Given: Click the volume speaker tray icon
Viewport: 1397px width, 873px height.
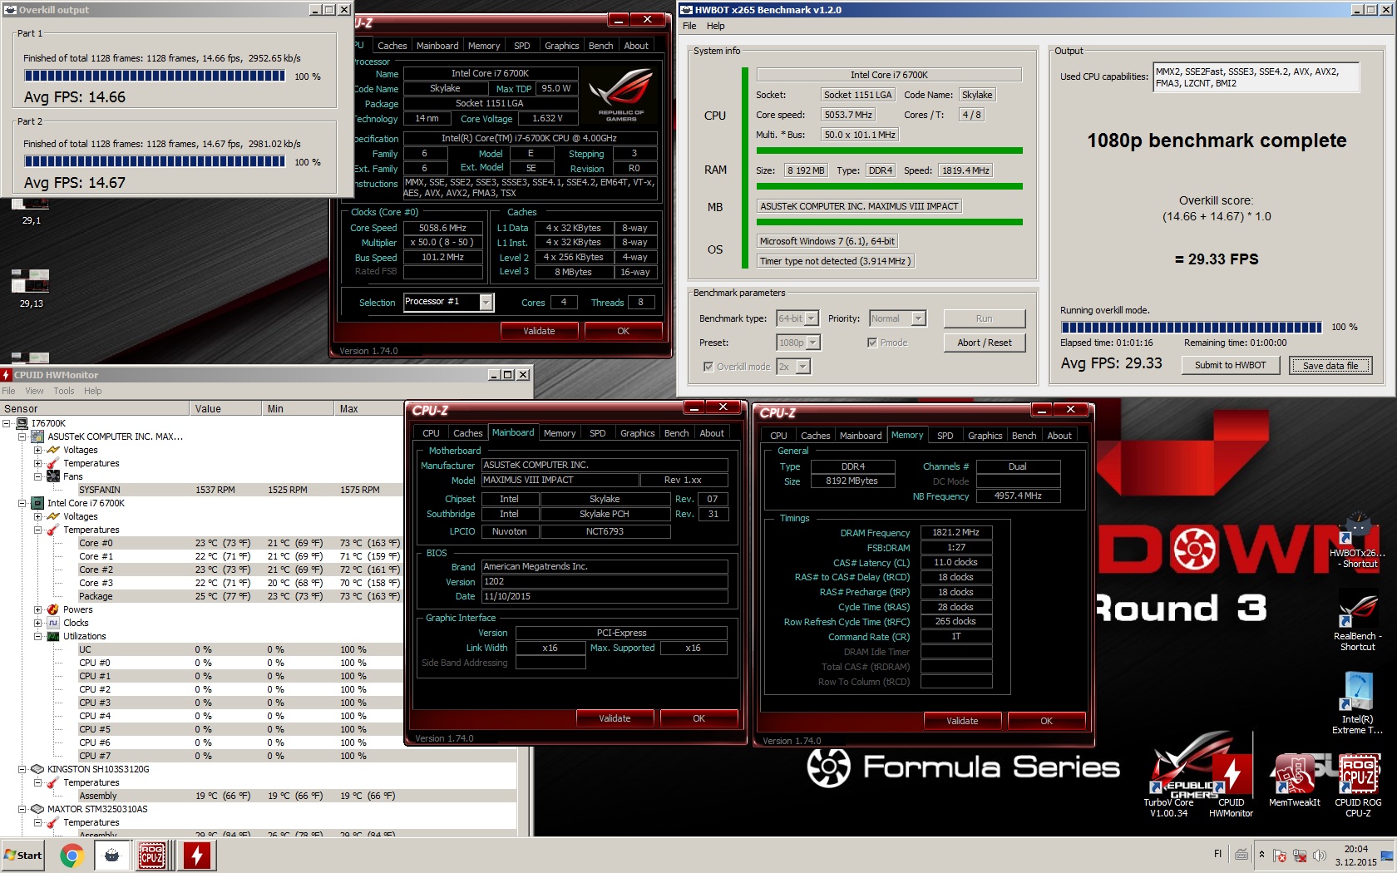Looking at the screenshot, I should pos(1319,855).
